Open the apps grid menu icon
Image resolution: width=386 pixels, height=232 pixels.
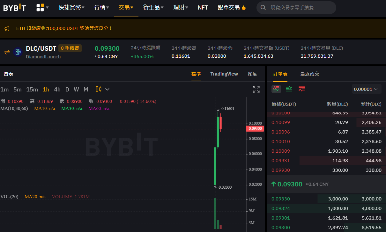coord(40,7)
